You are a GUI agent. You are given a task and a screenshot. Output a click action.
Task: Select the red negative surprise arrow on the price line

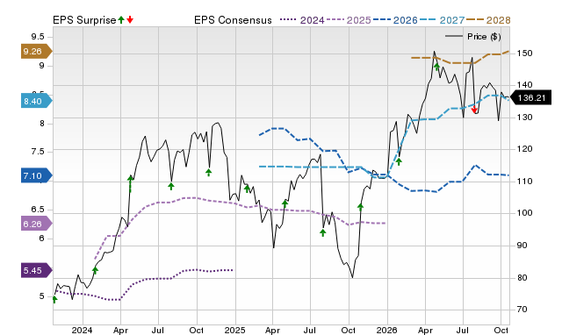[474, 110]
